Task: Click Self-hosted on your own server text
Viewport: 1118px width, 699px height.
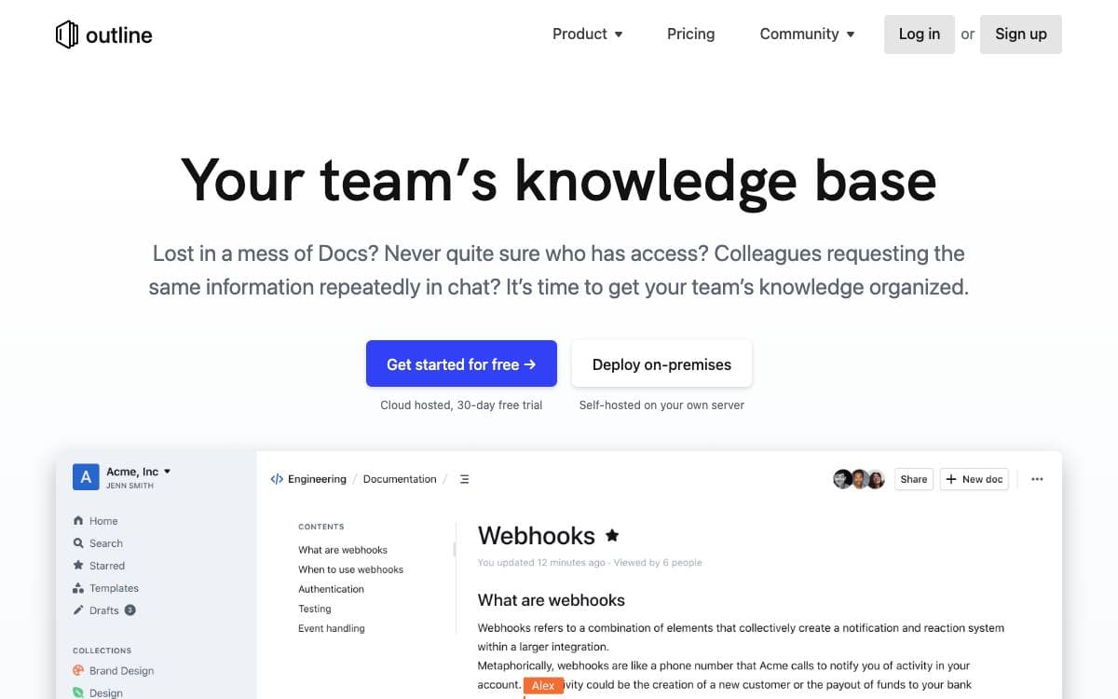Action: pyautogui.click(x=661, y=405)
